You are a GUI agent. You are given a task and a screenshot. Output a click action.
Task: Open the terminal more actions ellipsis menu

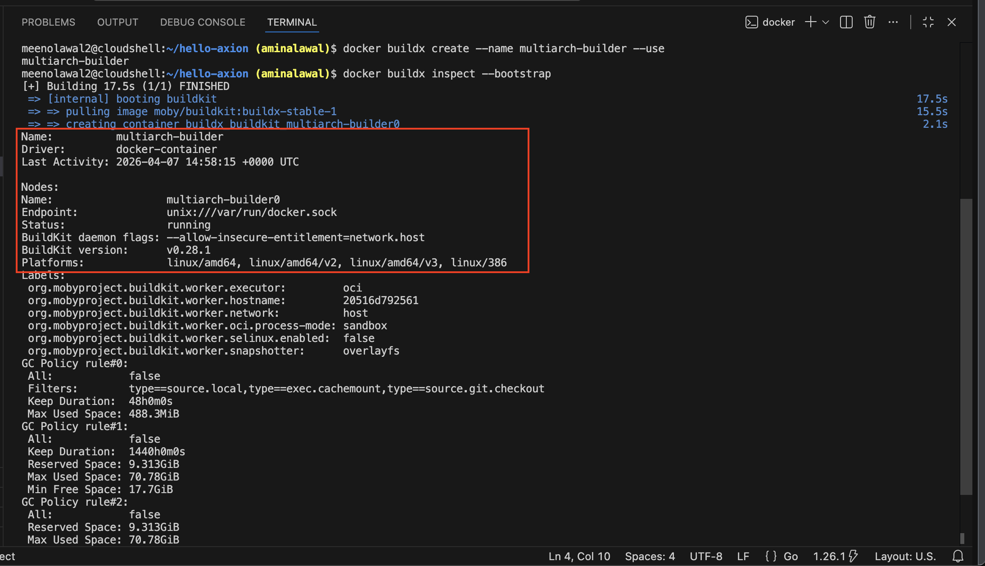[893, 22]
